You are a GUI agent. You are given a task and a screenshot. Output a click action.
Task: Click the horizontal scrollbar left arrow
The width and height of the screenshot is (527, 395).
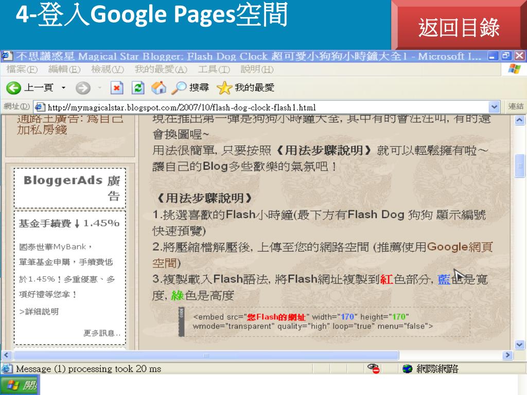[6, 355]
